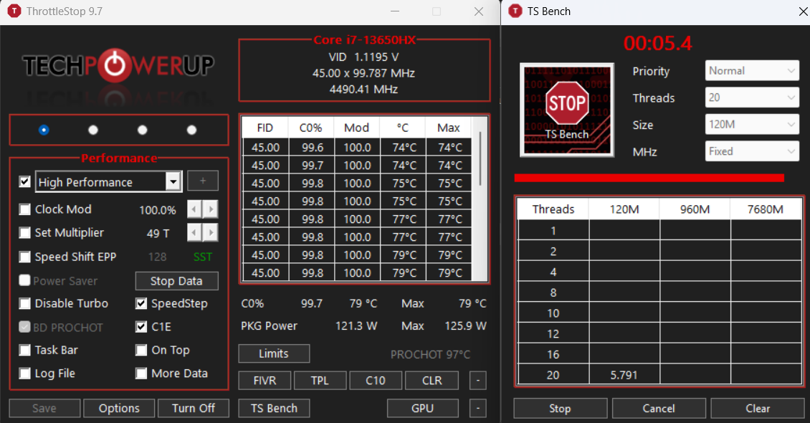Screen dimensions: 810x423
Task: Enable the More Data checkbox
Action: (141, 373)
